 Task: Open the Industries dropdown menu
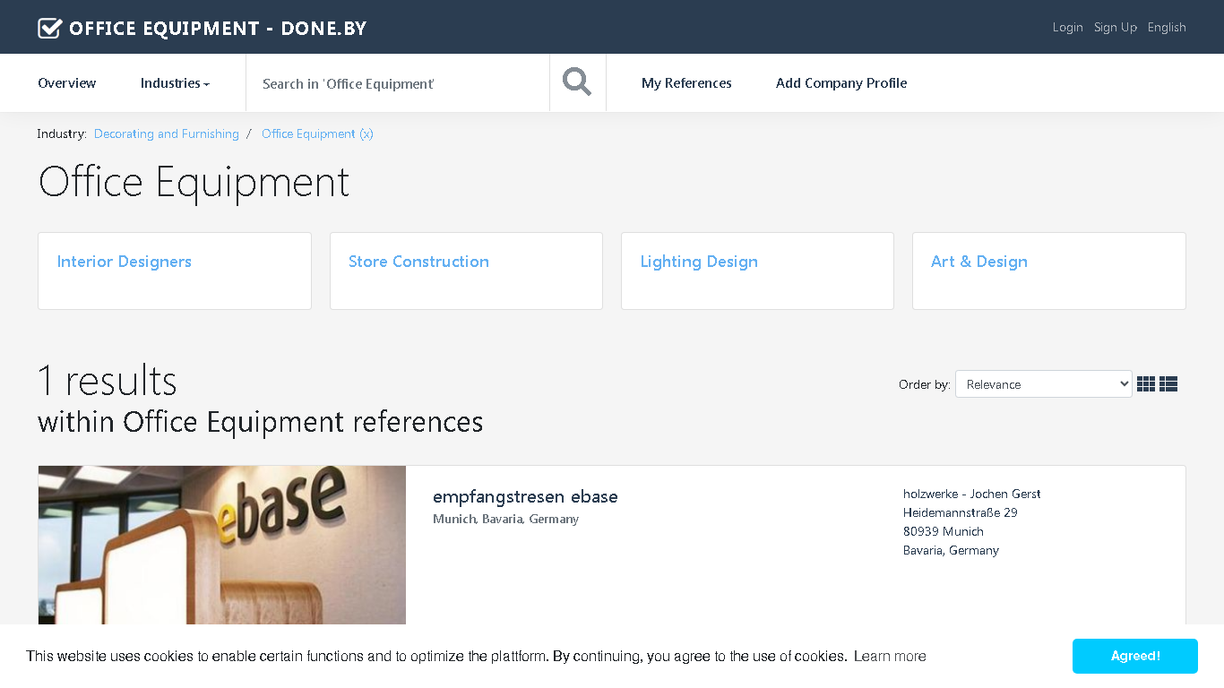point(175,82)
